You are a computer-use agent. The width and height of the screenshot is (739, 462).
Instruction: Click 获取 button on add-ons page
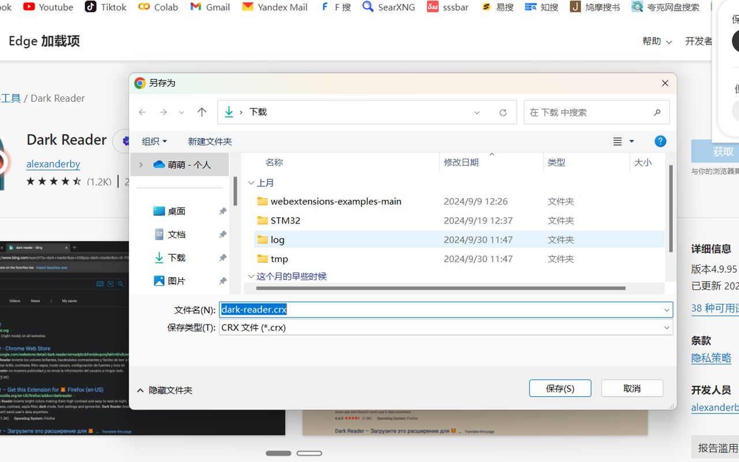715,152
